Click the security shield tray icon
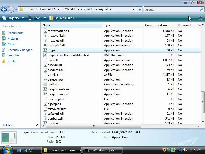 click(164, 150)
